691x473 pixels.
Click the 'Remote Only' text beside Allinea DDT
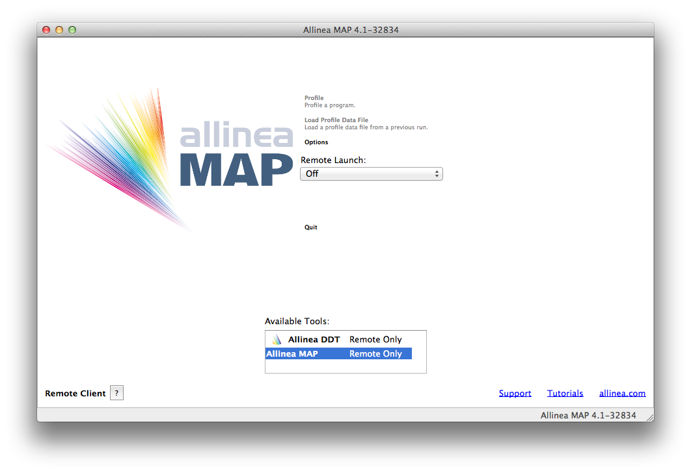[x=375, y=340]
